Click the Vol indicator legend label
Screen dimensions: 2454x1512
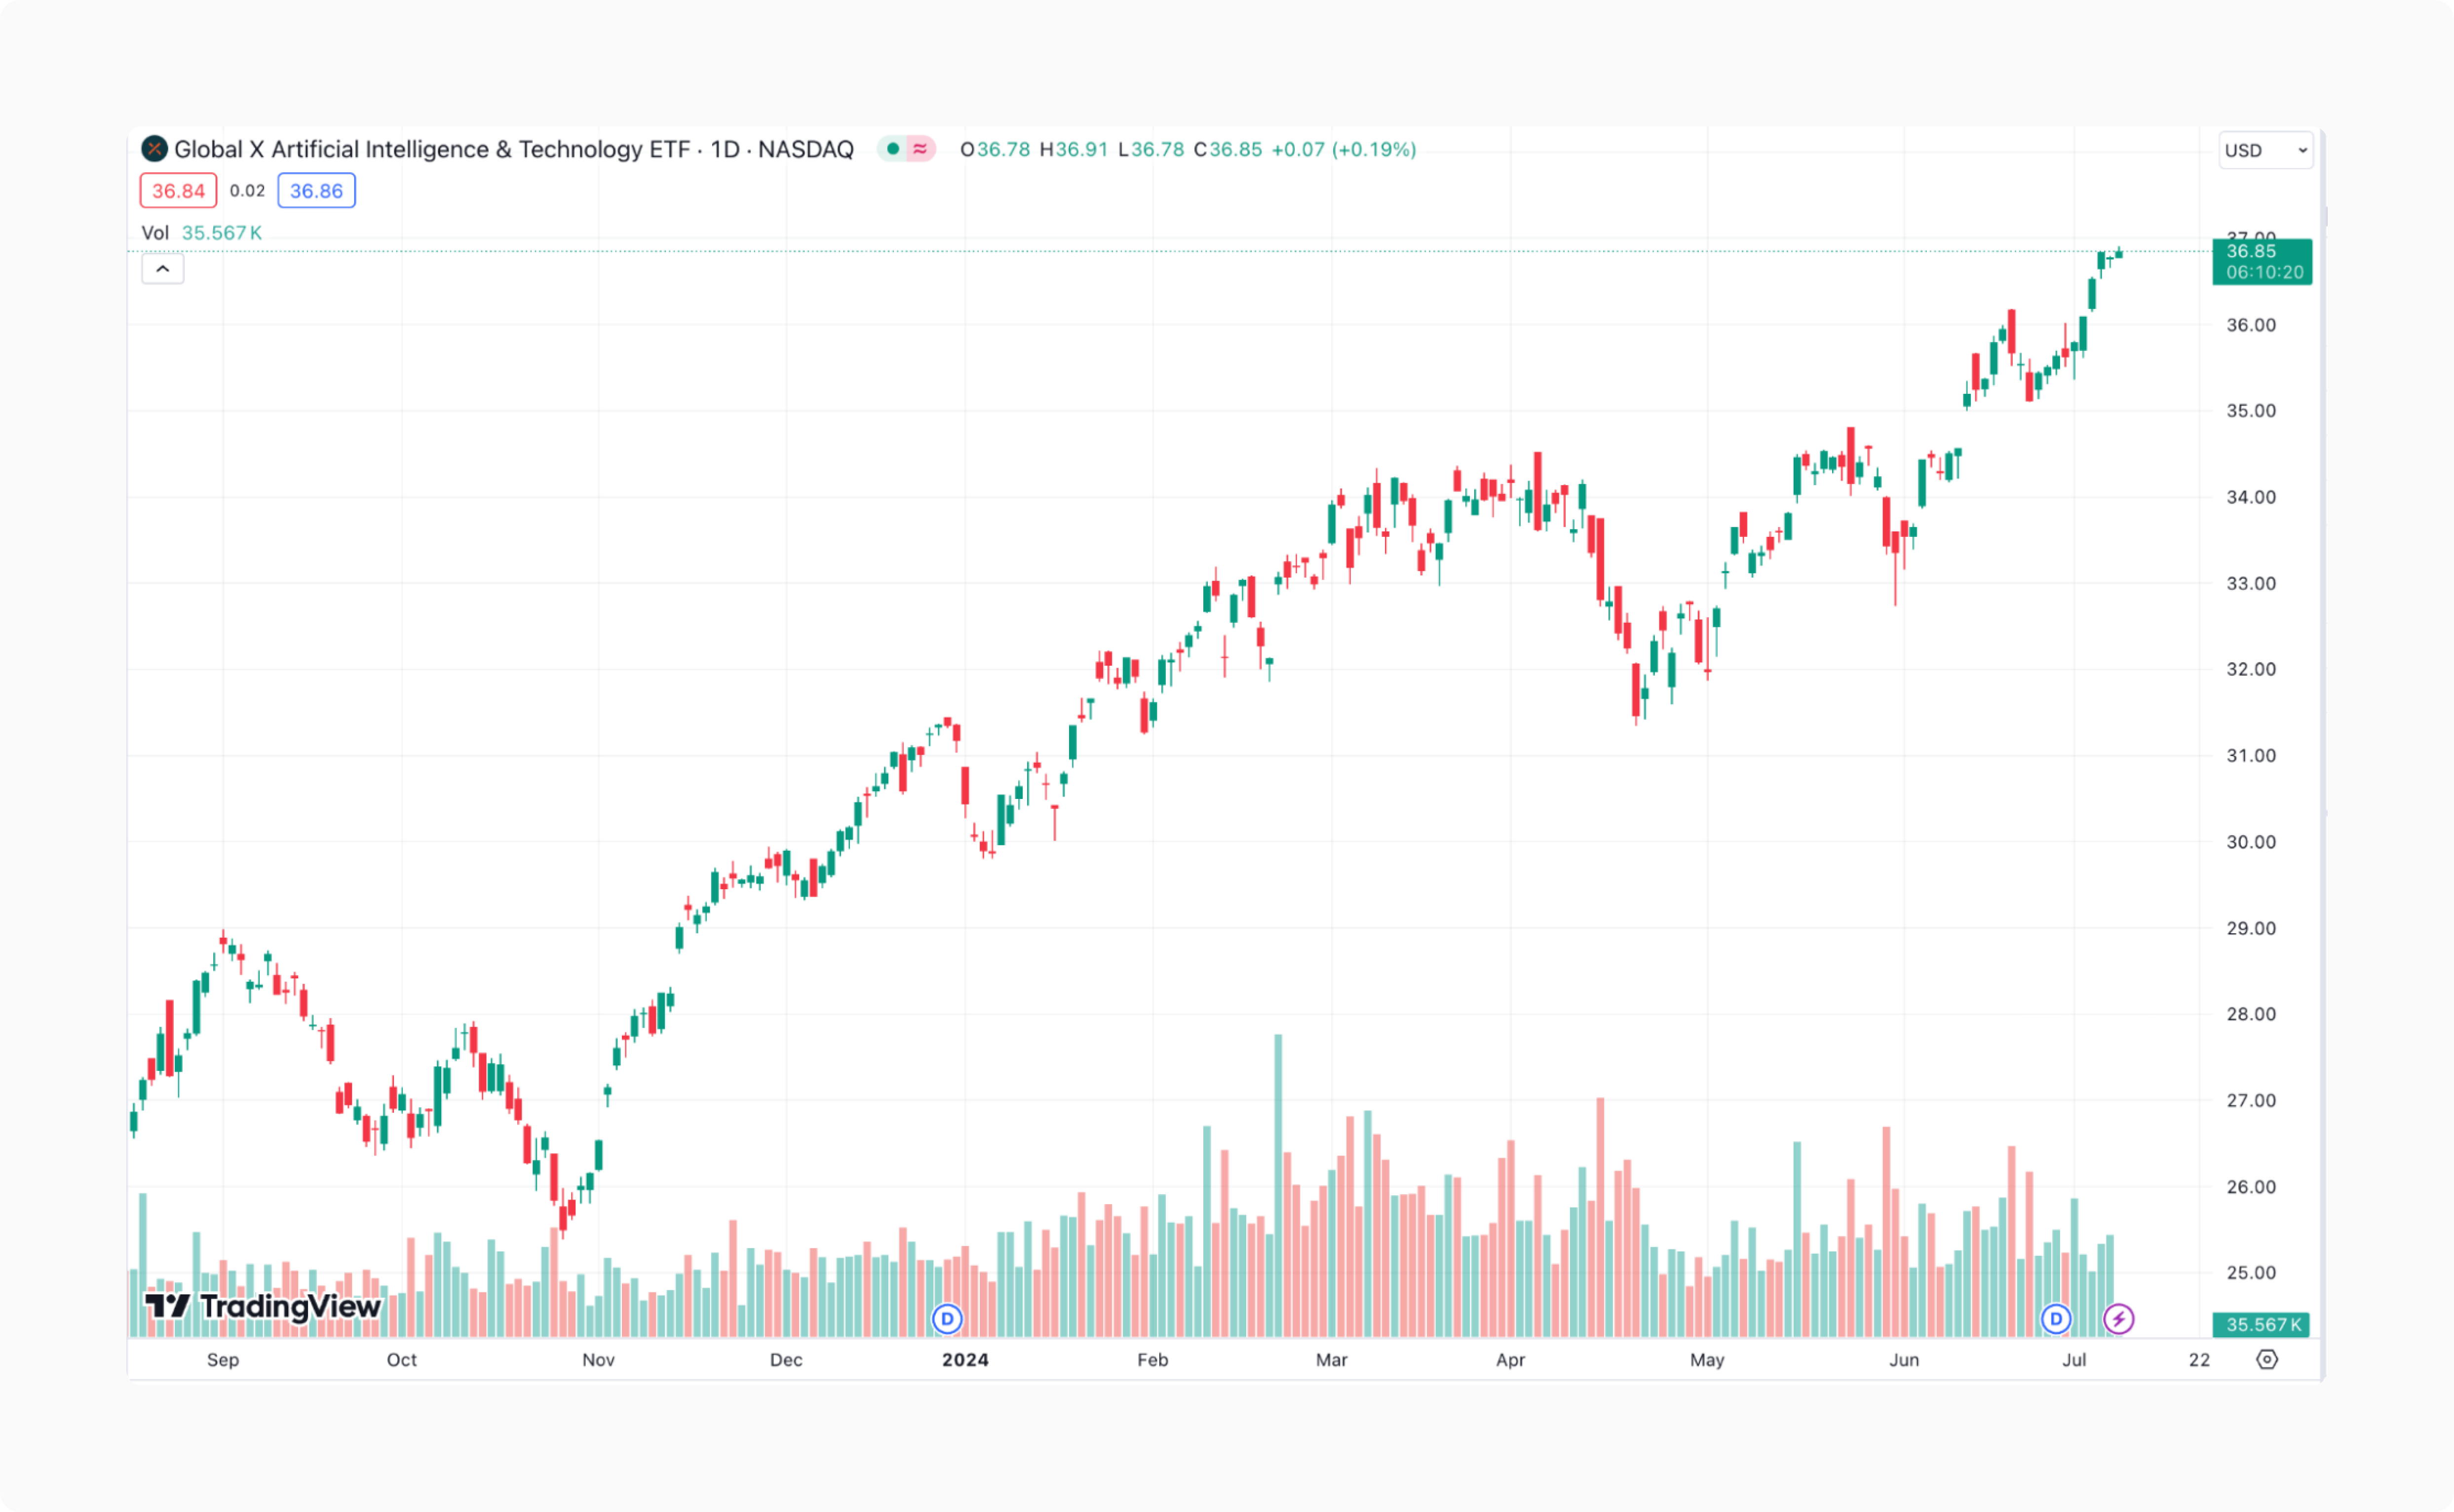tap(155, 233)
